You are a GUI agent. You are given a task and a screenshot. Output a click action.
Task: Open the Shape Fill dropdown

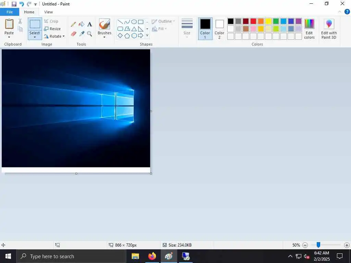(x=159, y=29)
